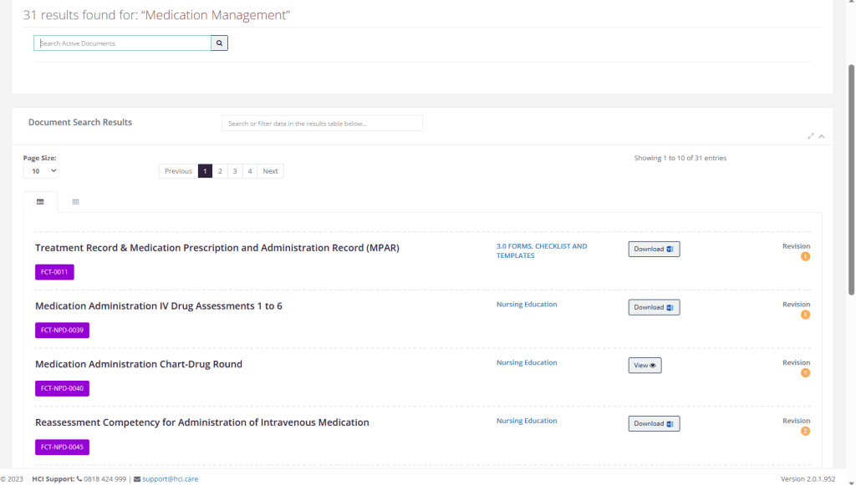Screen dimensions: 856x485
Task: Click the magnifier search button
Action: (219, 43)
